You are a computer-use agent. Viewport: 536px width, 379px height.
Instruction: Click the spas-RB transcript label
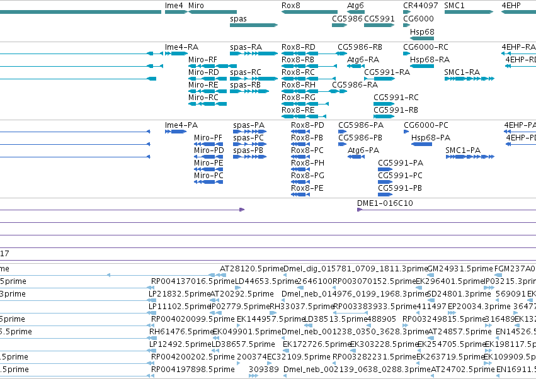pyautogui.click(x=245, y=86)
